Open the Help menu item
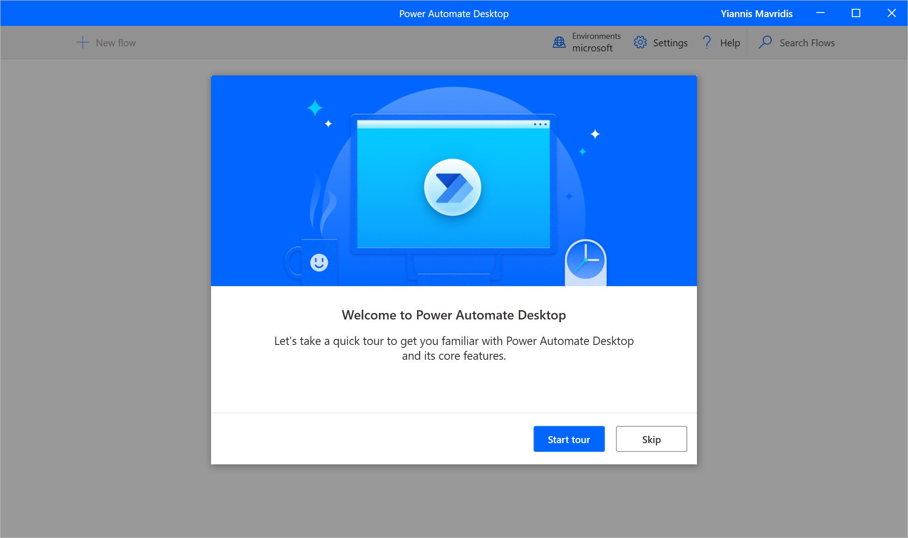The width and height of the screenshot is (908, 538). click(x=730, y=43)
